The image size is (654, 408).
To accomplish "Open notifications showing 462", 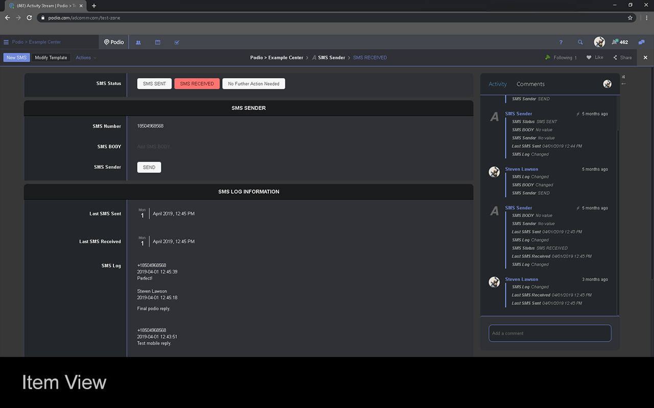I will [620, 42].
